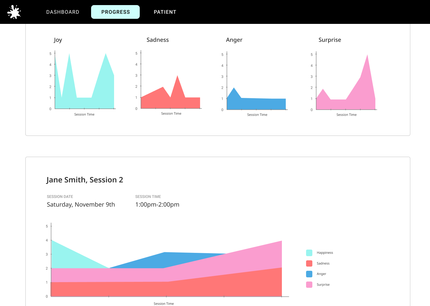This screenshot has width=430, height=306.
Task: Select the Progress tab
Action: [115, 12]
